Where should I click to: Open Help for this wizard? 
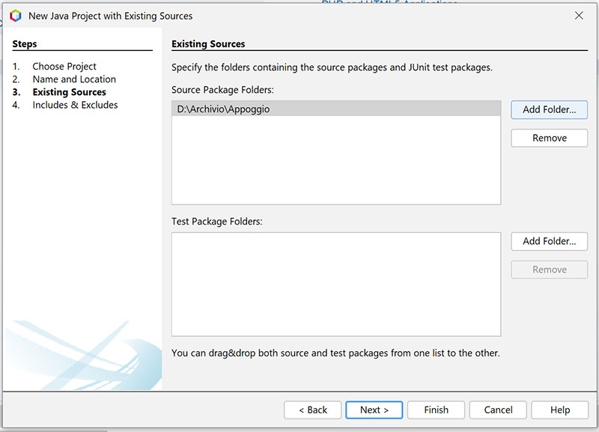point(559,410)
